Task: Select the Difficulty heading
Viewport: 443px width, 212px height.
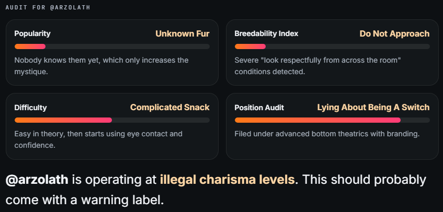Action: pos(30,108)
